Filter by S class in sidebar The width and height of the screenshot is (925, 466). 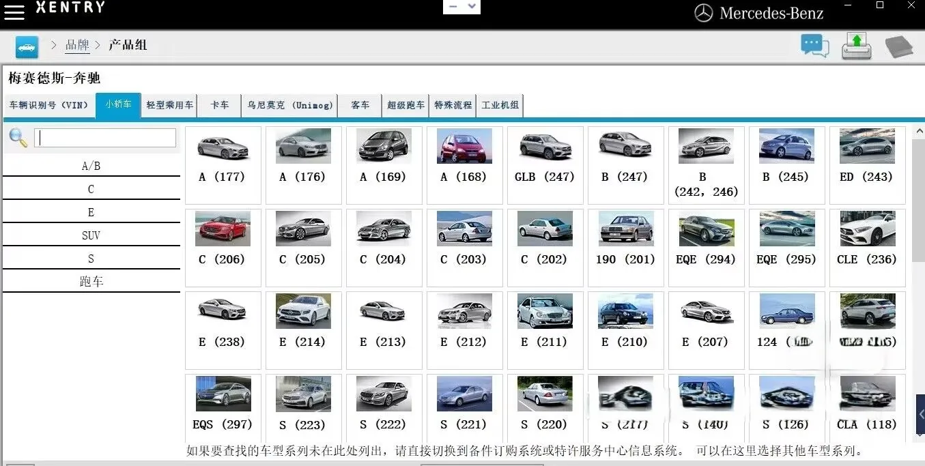click(91, 259)
